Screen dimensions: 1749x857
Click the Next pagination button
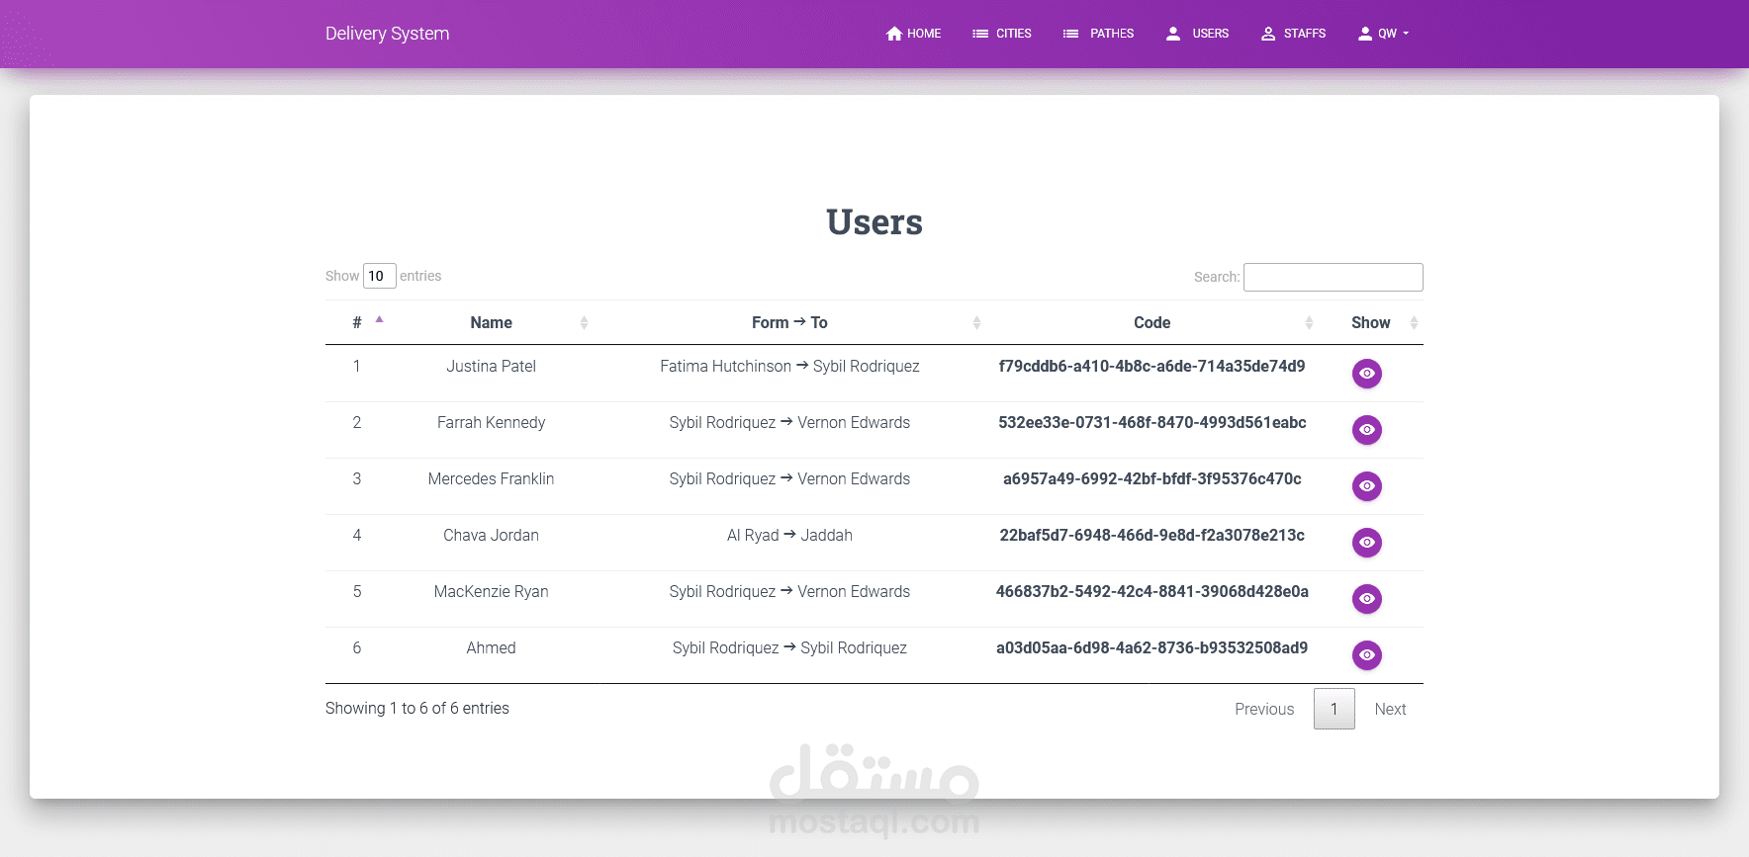pos(1390,709)
